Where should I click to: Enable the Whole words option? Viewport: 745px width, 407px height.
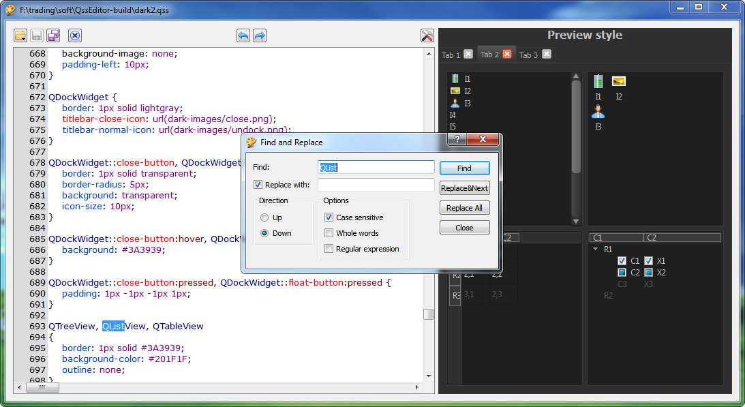[329, 233]
